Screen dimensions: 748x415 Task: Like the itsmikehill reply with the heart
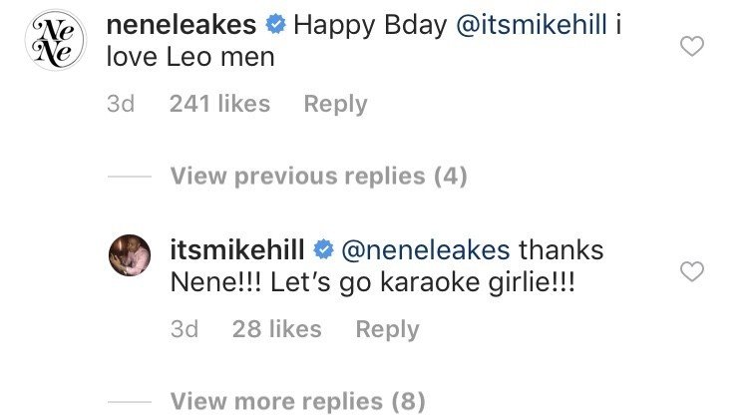pos(691,271)
